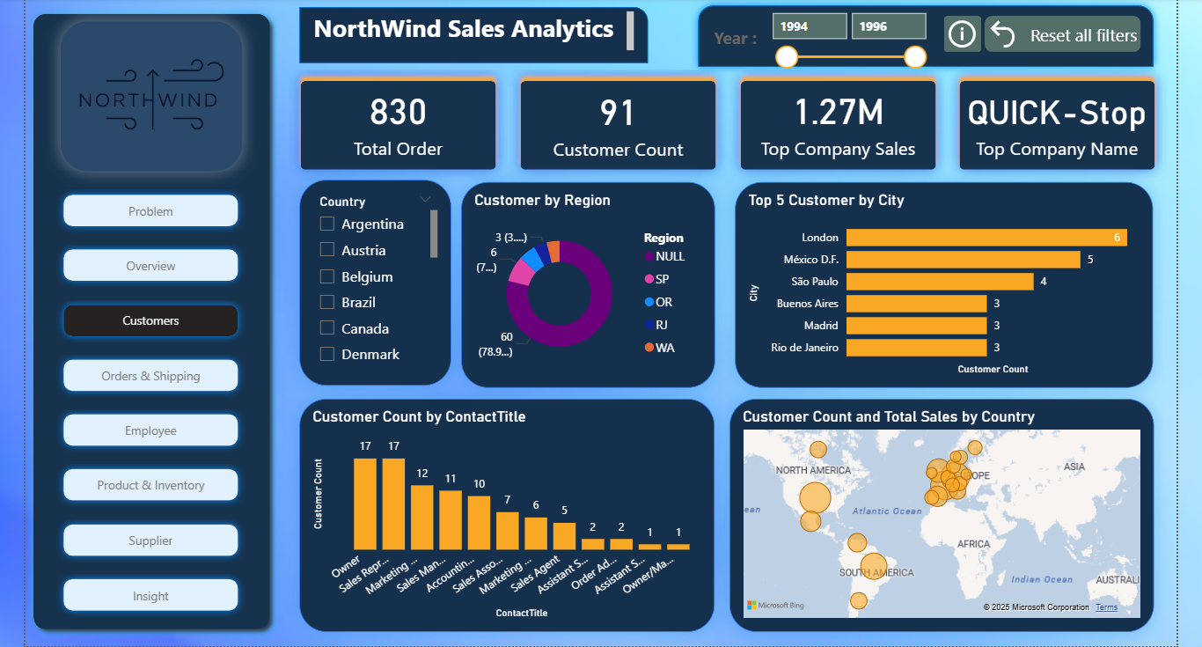
Task: Toggle the Denmark checkbox
Action: 327,354
